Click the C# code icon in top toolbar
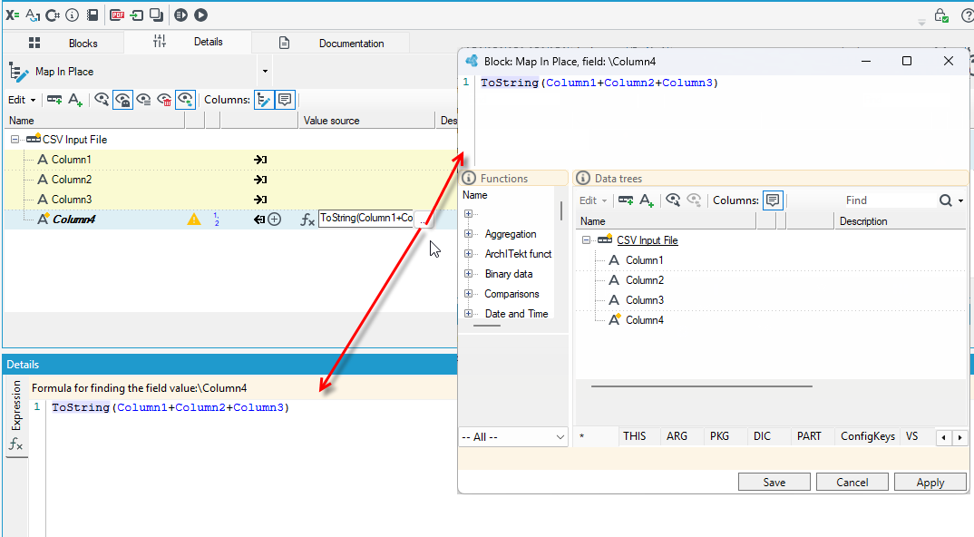This screenshot has height=537, width=974. (x=53, y=15)
